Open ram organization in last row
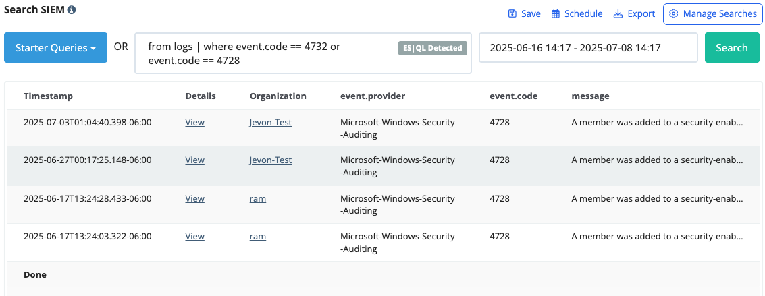765x296 pixels. 258,237
